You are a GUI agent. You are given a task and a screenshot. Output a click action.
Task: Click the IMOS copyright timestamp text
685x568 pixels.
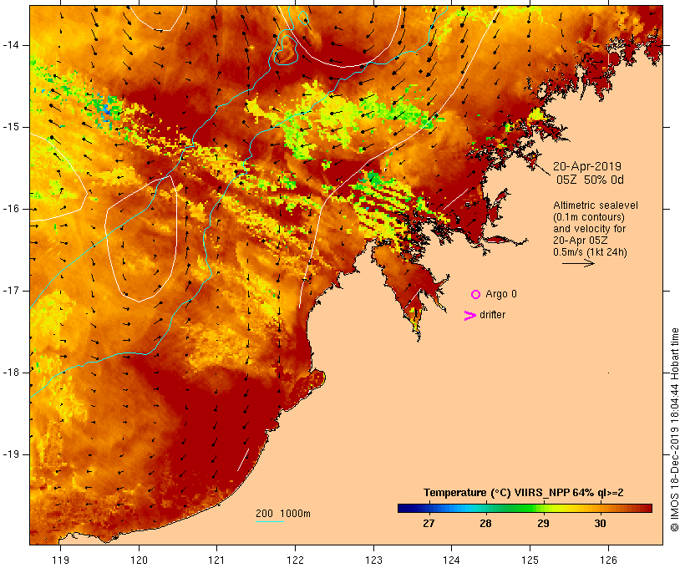(x=674, y=430)
